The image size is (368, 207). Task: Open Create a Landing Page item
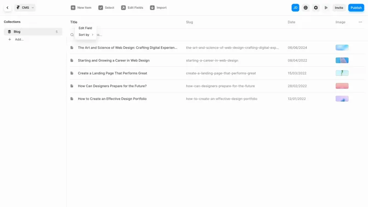tap(112, 73)
